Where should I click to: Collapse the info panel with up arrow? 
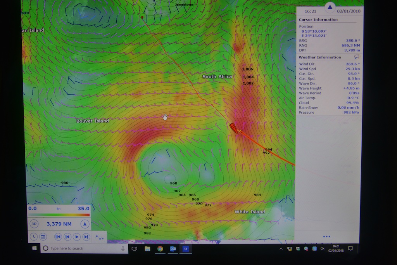point(330,7)
